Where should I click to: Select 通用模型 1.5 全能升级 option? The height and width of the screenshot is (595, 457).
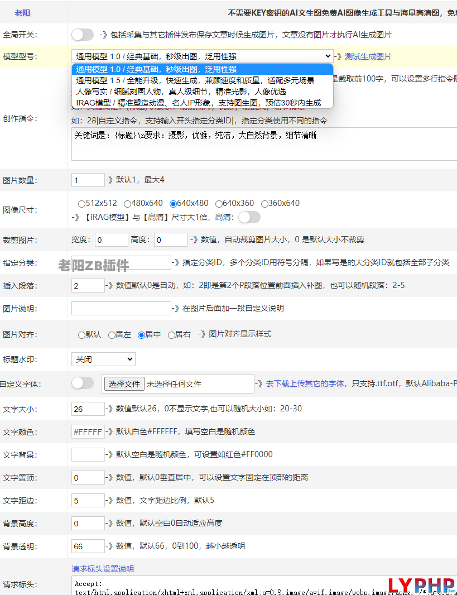[202, 80]
